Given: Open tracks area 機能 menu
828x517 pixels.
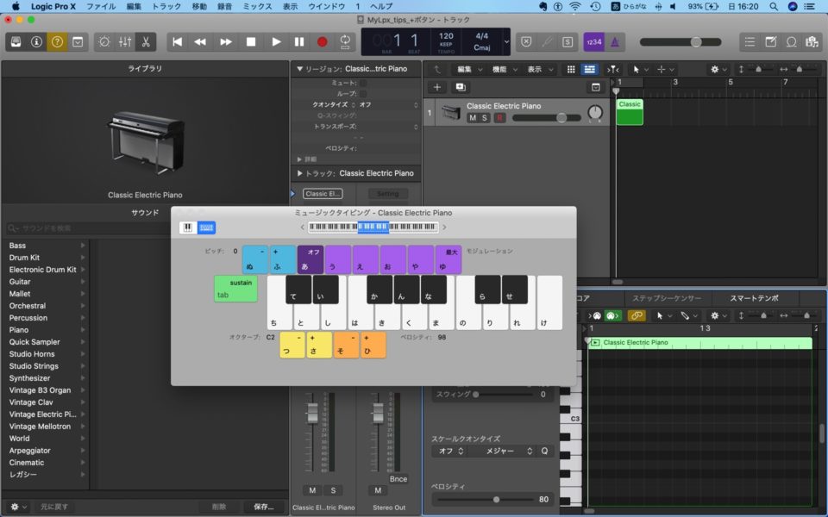Looking at the screenshot, I should [x=505, y=69].
